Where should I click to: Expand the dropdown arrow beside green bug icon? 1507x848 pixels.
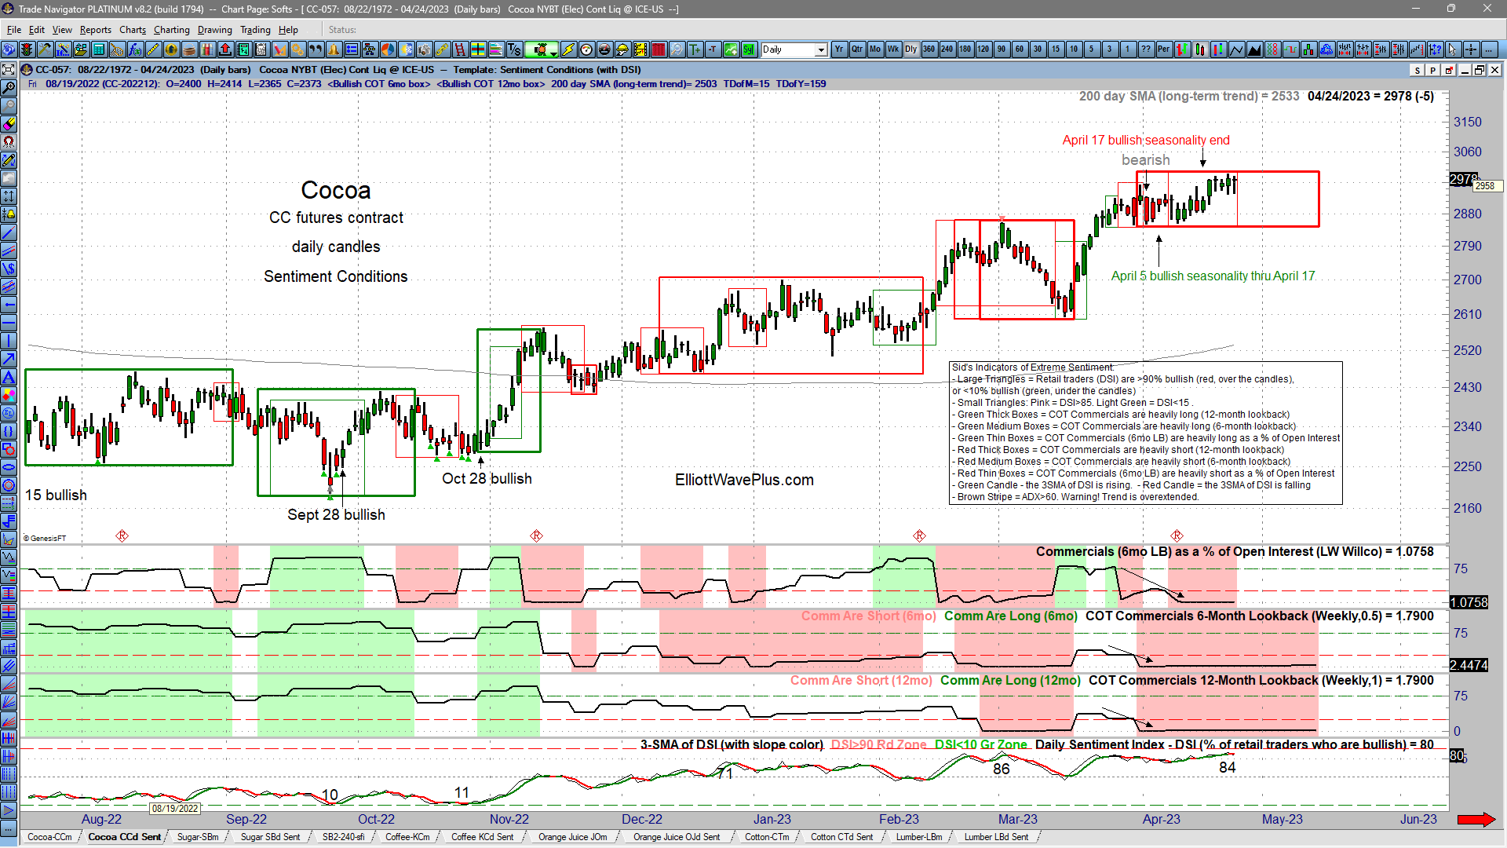pos(554,53)
